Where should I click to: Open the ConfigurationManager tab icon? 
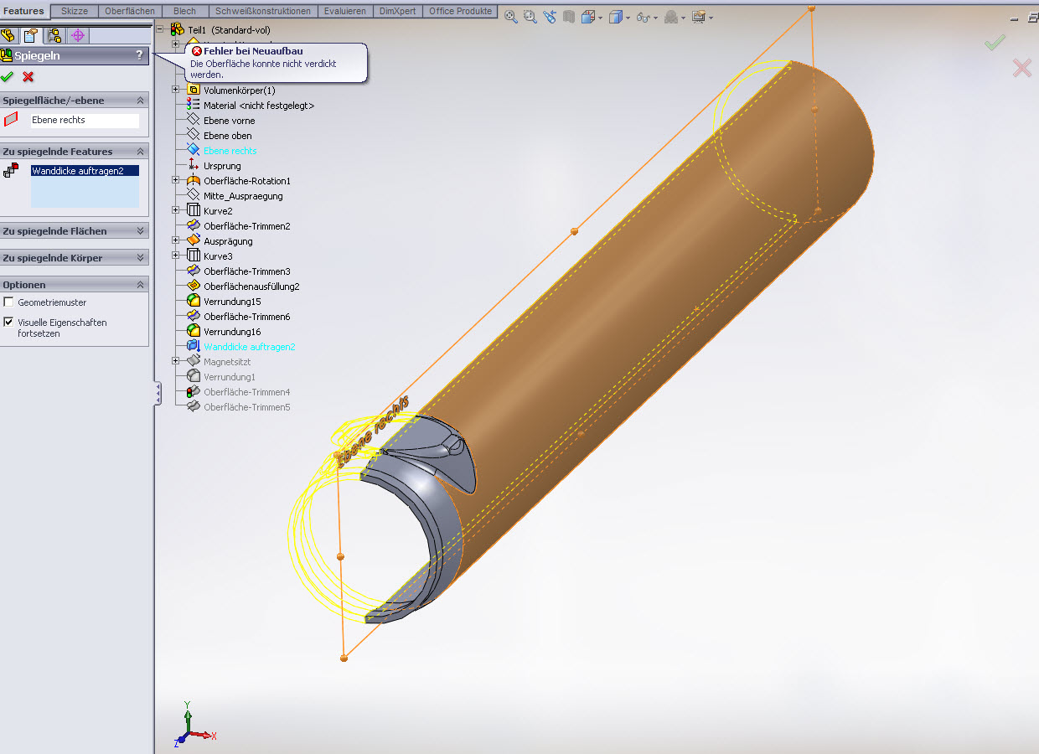click(x=54, y=35)
